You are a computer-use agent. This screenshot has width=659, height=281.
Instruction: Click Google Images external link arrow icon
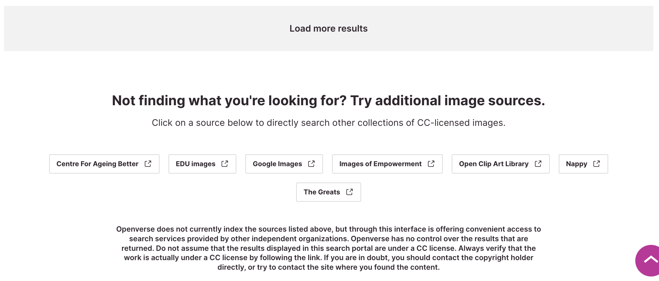[311, 164]
